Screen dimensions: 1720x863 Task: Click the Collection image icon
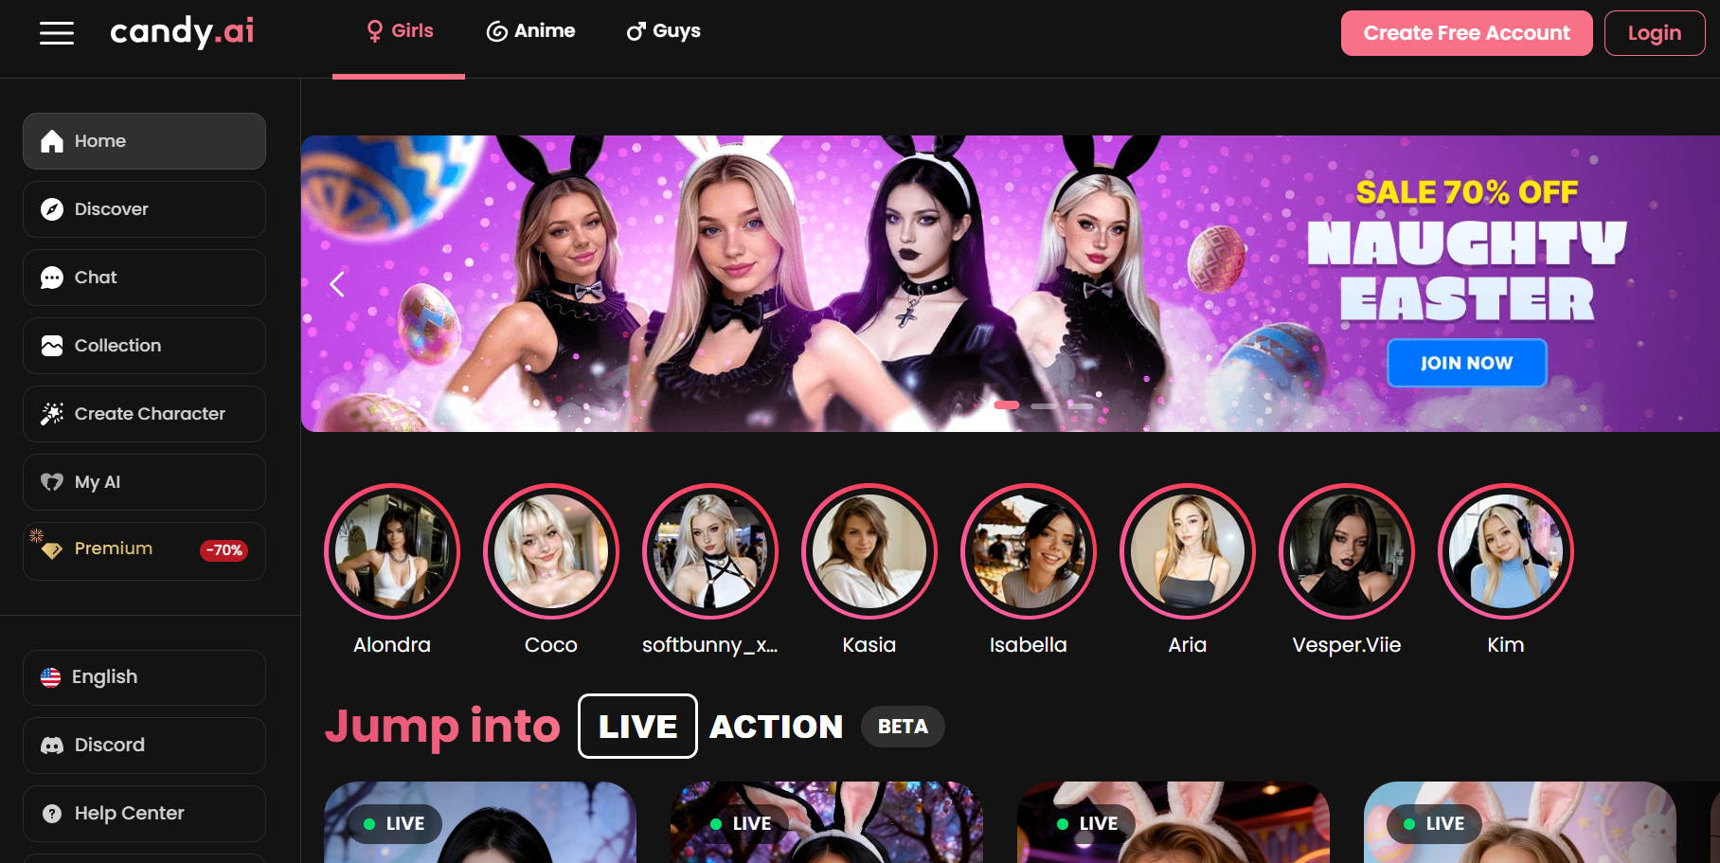point(52,346)
